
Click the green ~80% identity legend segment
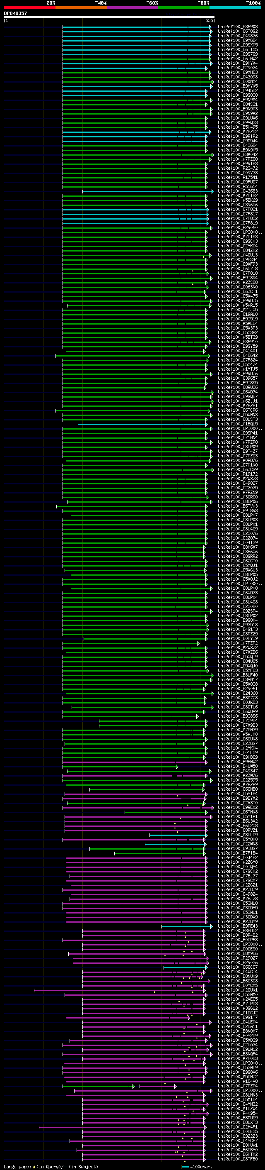tap(184, 7)
